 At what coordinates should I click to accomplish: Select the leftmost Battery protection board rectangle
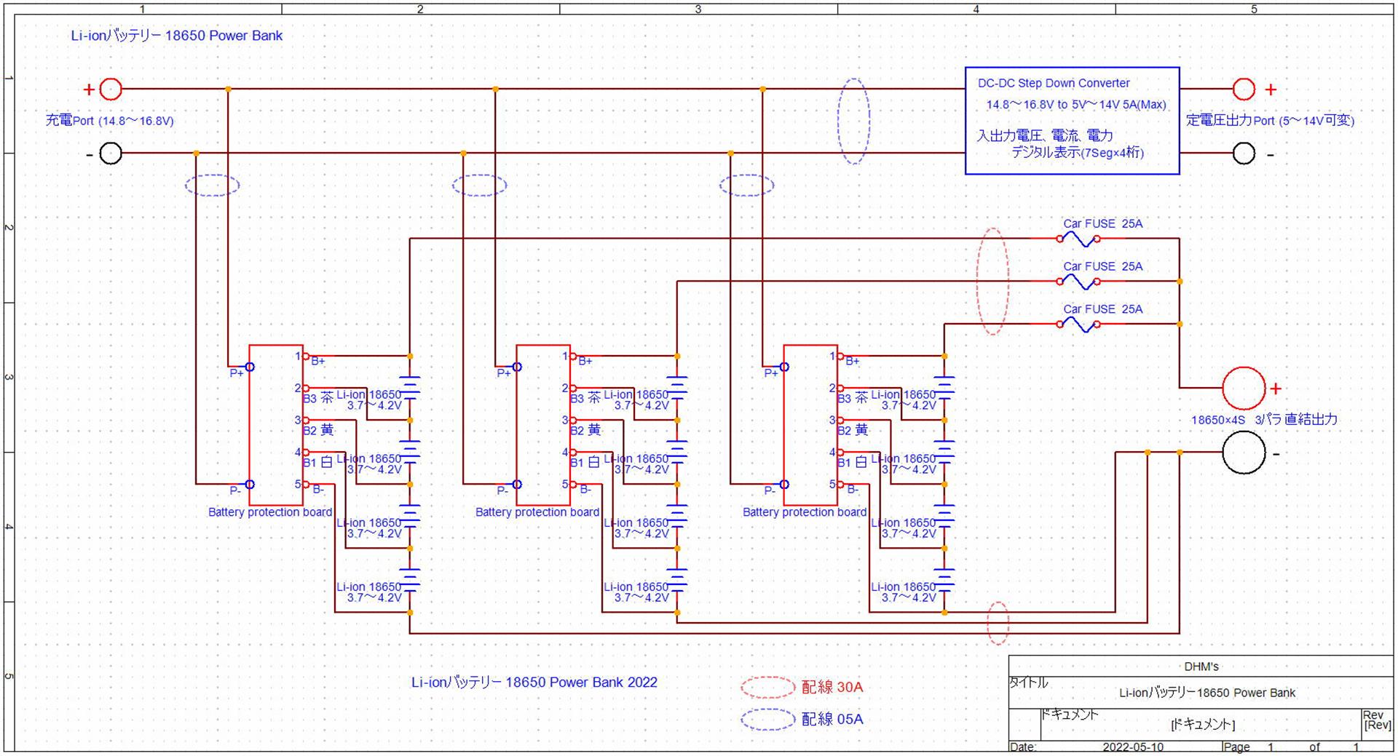click(276, 425)
